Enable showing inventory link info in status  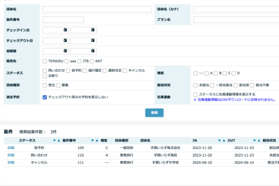[195, 95]
